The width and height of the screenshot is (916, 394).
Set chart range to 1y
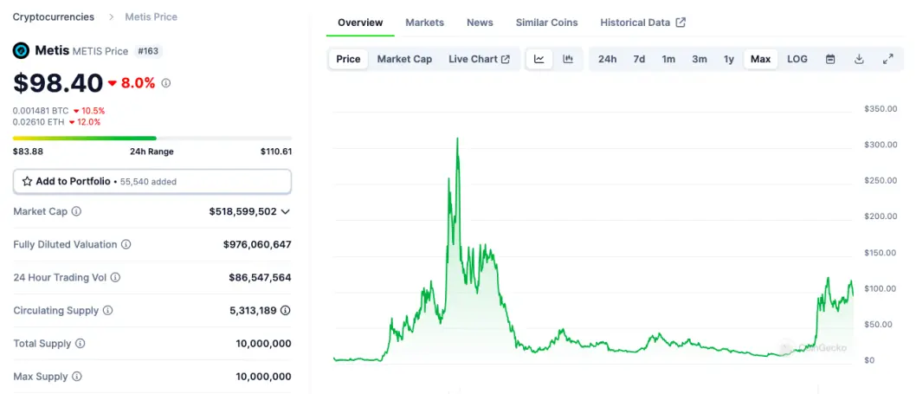point(728,59)
